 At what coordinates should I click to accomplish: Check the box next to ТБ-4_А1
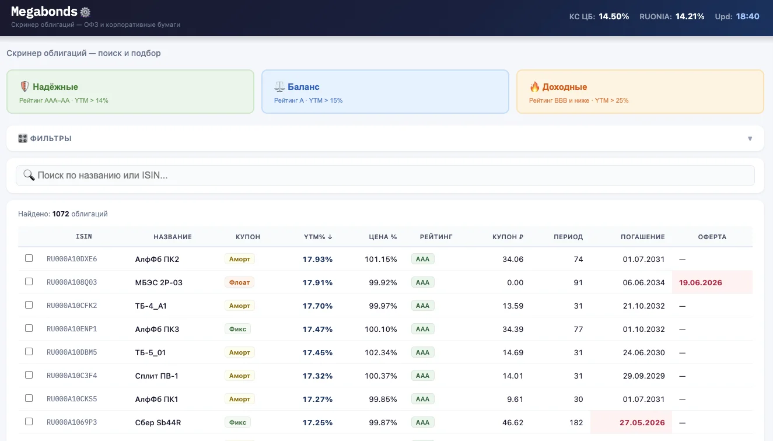pos(29,305)
